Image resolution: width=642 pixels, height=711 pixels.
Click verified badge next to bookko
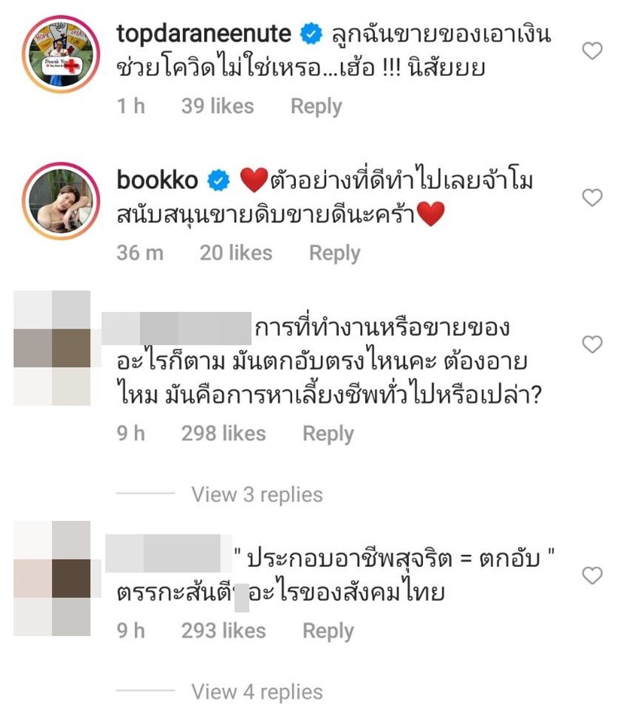tap(219, 181)
